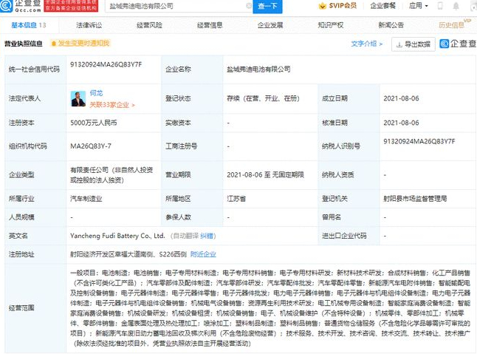
Task: Select registration status 存续（在营、开业、在册）
Action: click(x=263, y=98)
